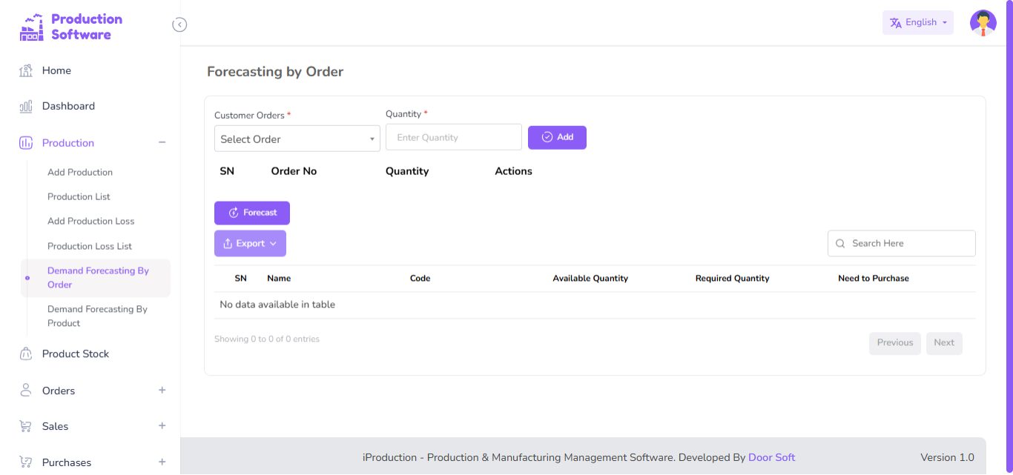Image resolution: width=1013 pixels, height=475 pixels.
Task: Collapse the sidebar with the arrow icon
Action: click(179, 24)
